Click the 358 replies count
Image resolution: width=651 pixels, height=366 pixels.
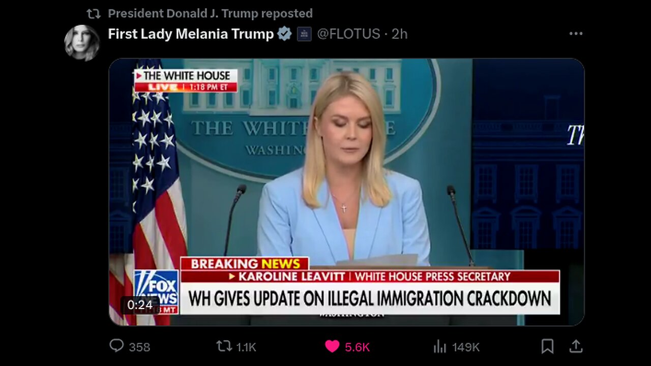139,347
